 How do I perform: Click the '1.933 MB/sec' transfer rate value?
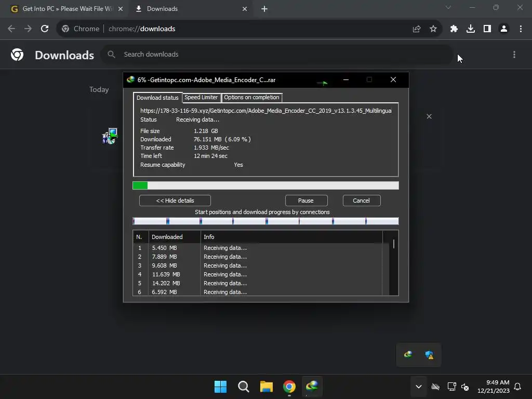coord(211,148)
